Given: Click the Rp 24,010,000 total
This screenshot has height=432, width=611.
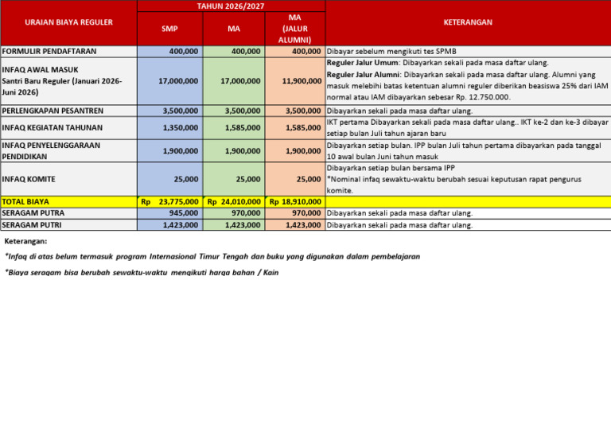Looking at the screenshot, I should pyautogui.click(x=234, y=202).
